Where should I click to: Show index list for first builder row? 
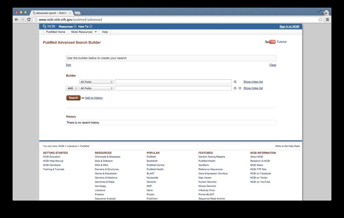coord(253,82)
